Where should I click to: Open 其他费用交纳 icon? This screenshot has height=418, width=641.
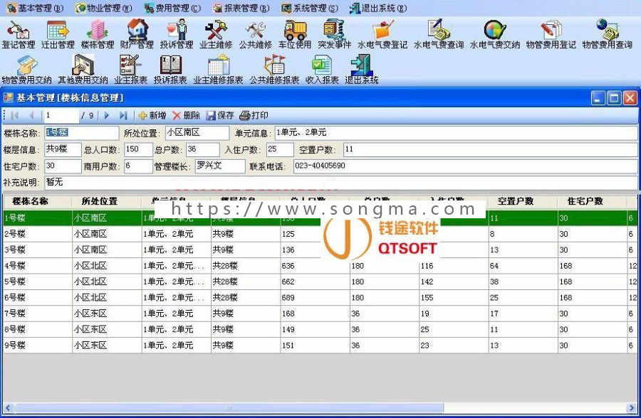pos(83,70)
